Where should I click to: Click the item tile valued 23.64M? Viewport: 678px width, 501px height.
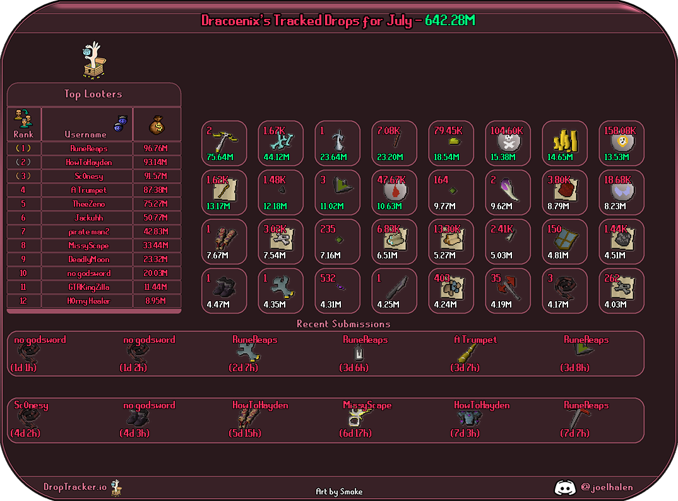coord(337,143)
